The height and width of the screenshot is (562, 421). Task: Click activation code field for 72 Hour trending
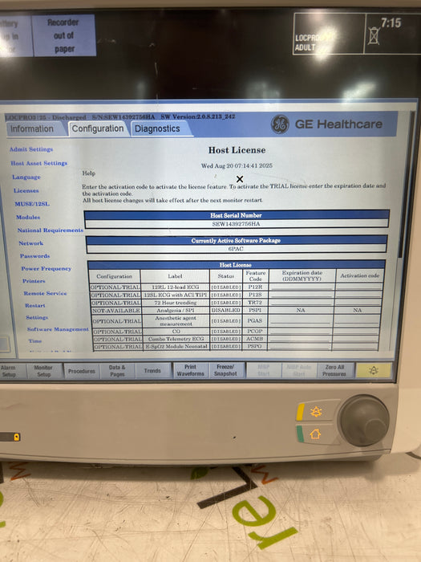(x=358, y=303)
